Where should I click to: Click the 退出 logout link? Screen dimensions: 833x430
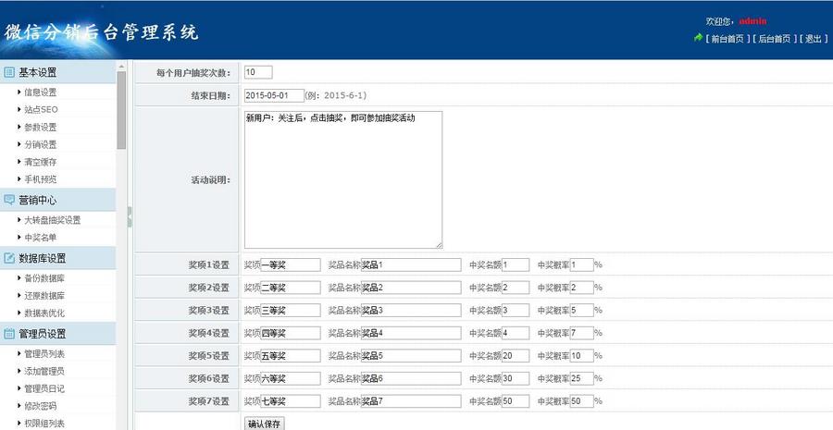pos(814,39)
